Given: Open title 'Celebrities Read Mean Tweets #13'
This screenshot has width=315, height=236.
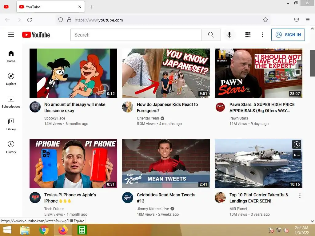Looking at the screenshot, I should 166,198.
